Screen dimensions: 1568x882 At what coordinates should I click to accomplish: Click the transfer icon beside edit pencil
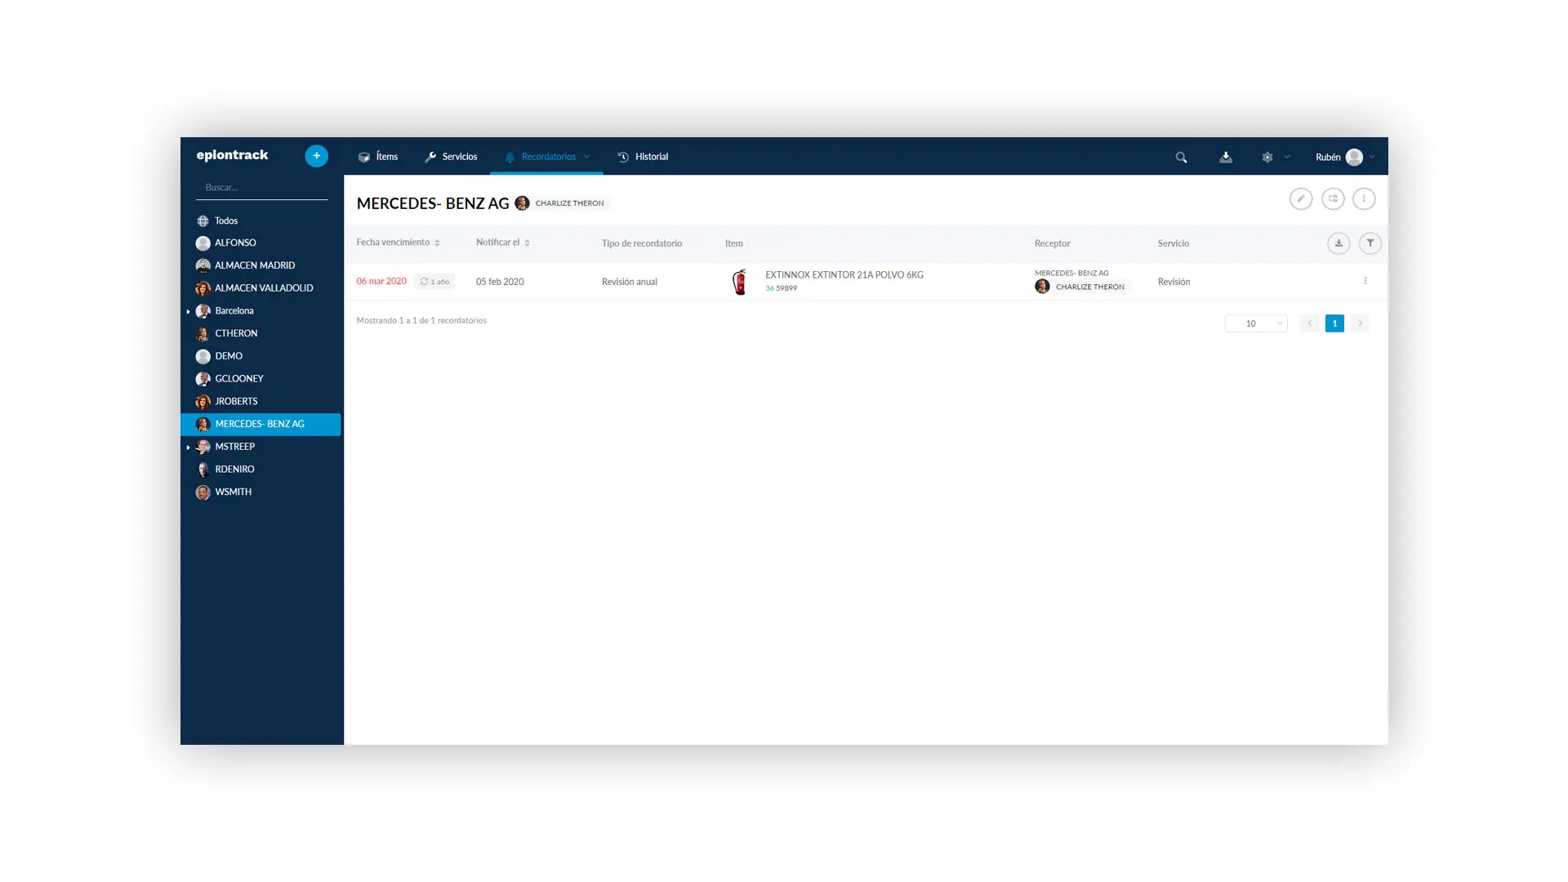coord(1333,198)
